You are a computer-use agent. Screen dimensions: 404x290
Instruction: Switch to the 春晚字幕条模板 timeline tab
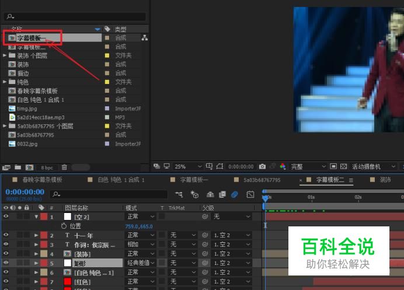click(x=42, y=180)
